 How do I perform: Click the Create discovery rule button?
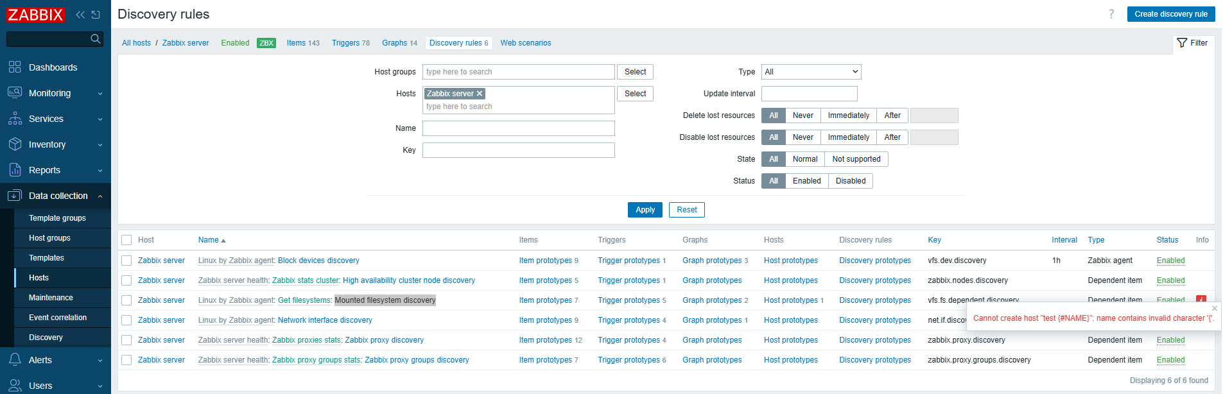(x=1170, y=14)
